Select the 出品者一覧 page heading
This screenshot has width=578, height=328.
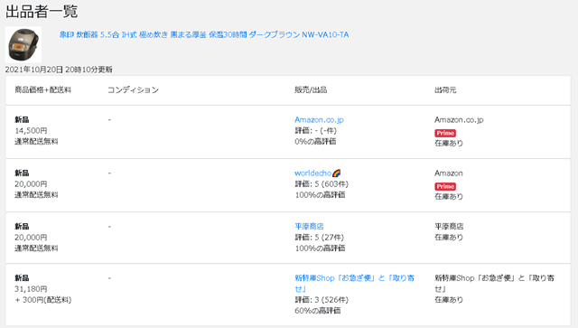point(42,12)
